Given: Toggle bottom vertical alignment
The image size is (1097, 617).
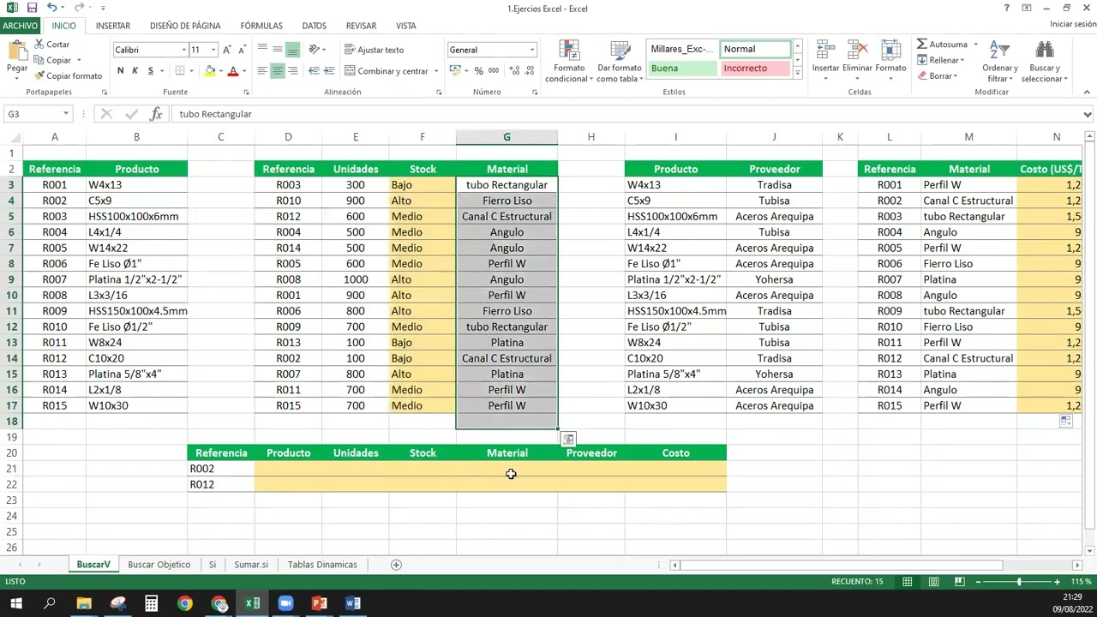Looking at the screenshot, I should tap(292, 49).
